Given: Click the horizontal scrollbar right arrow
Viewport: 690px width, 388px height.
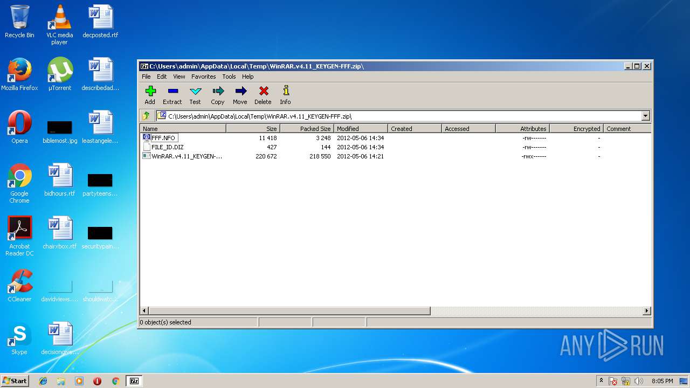Looking at the screenshot, I should 647,311.
